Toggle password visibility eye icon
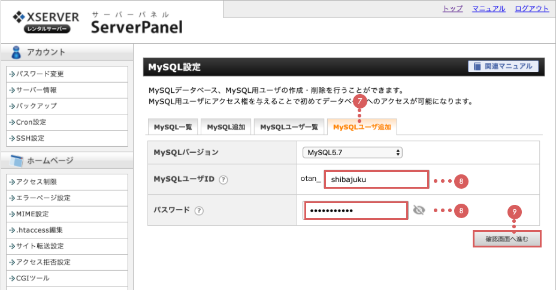Viewport: 556px width, 290px height. [419, 210]
